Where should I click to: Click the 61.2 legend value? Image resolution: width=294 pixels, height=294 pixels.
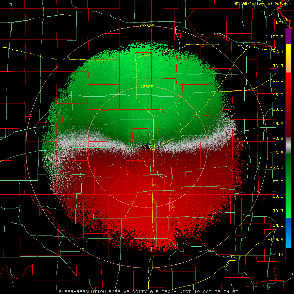[x=278, y=80]
